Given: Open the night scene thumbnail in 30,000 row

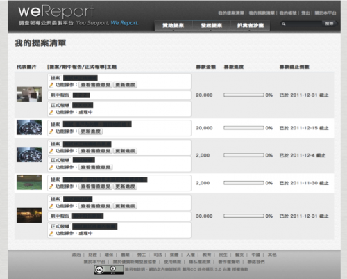Looking at the screenshot, I should click(29, 215).
